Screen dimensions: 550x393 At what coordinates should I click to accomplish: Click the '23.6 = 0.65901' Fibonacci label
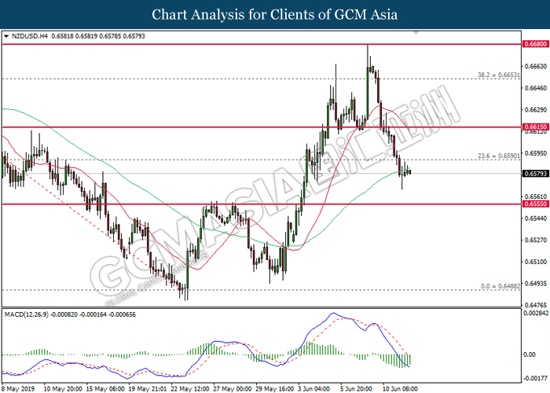(x=499, y=156)
